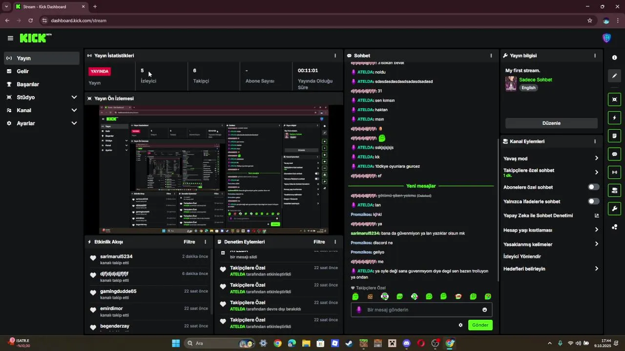Click the info icon in the right rail
Screen dimensions: 625x351
[614, 58]
